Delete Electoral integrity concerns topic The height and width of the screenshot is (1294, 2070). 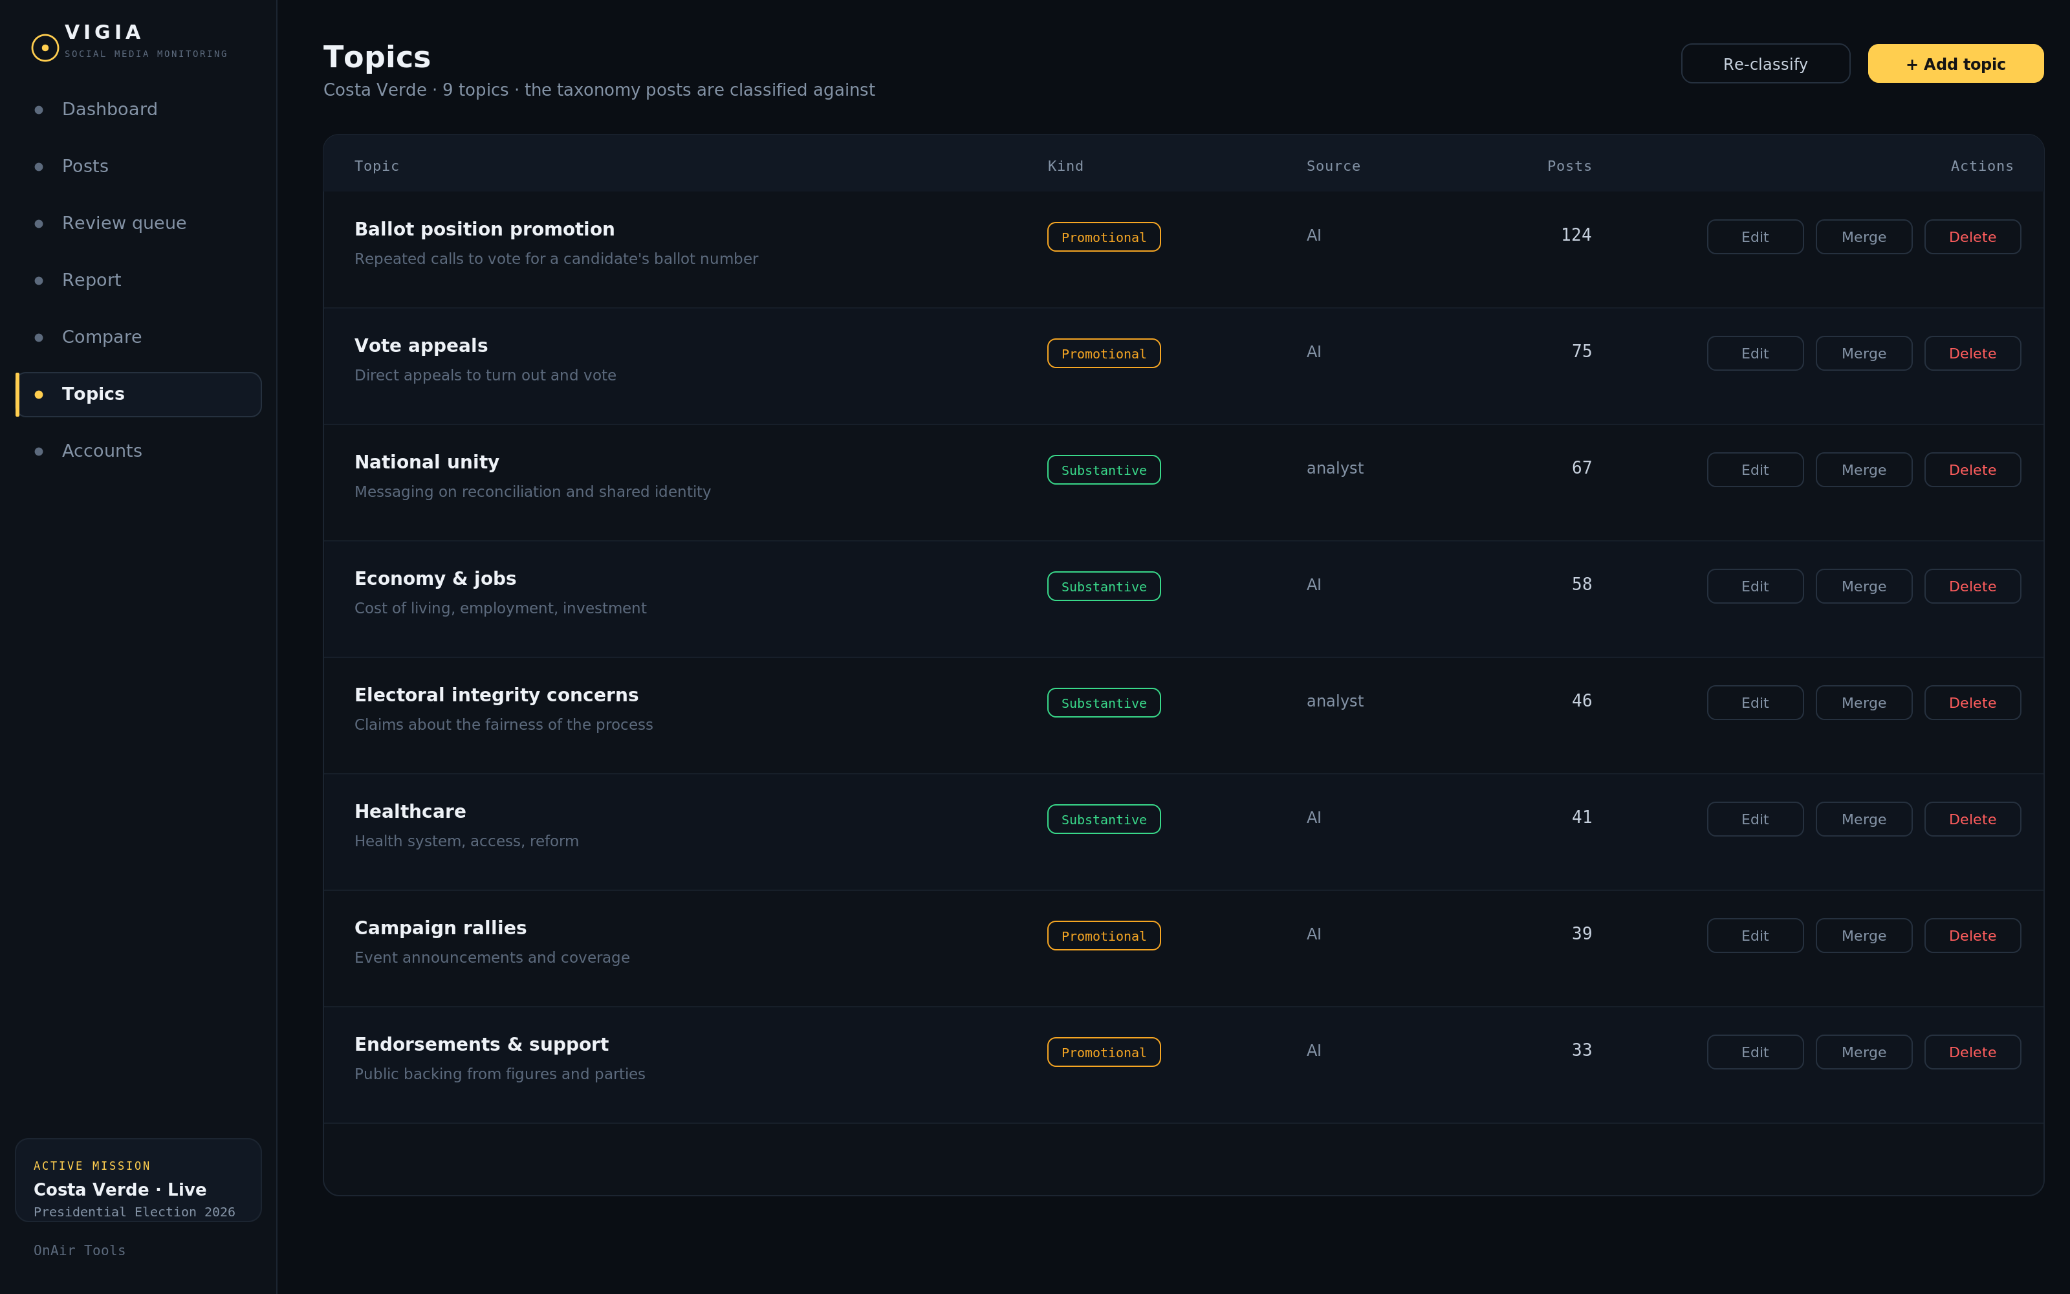pyautogui.click(x=1972, y=703)
